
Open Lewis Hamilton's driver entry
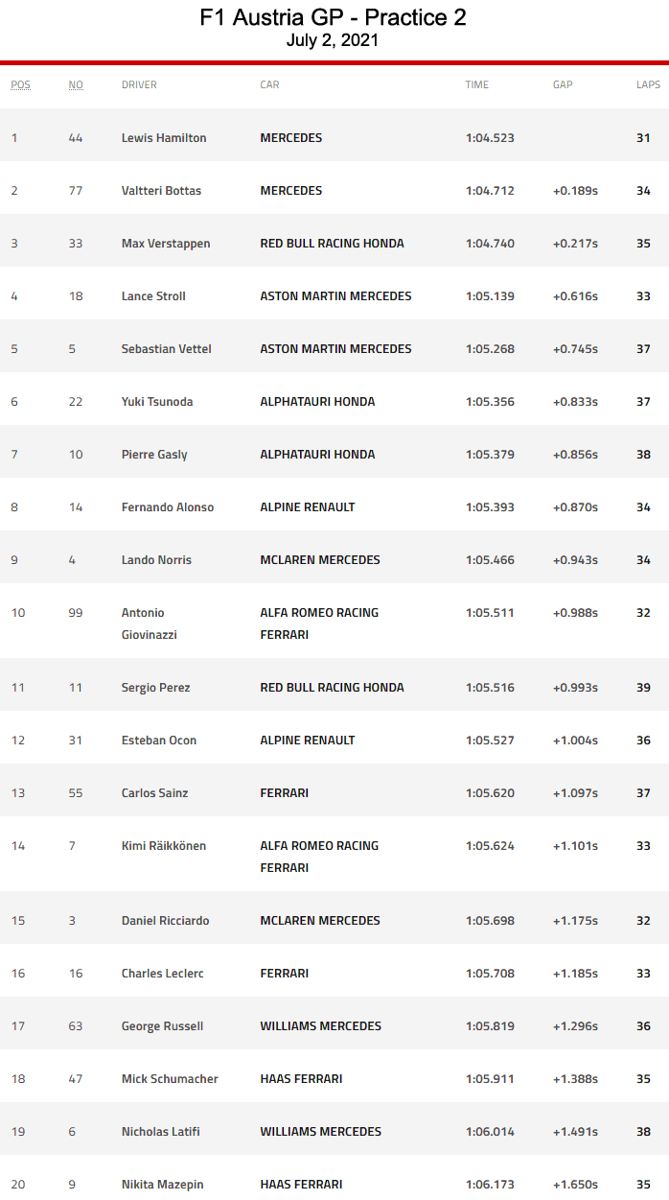pyautogui.click(x=164, y=138)
